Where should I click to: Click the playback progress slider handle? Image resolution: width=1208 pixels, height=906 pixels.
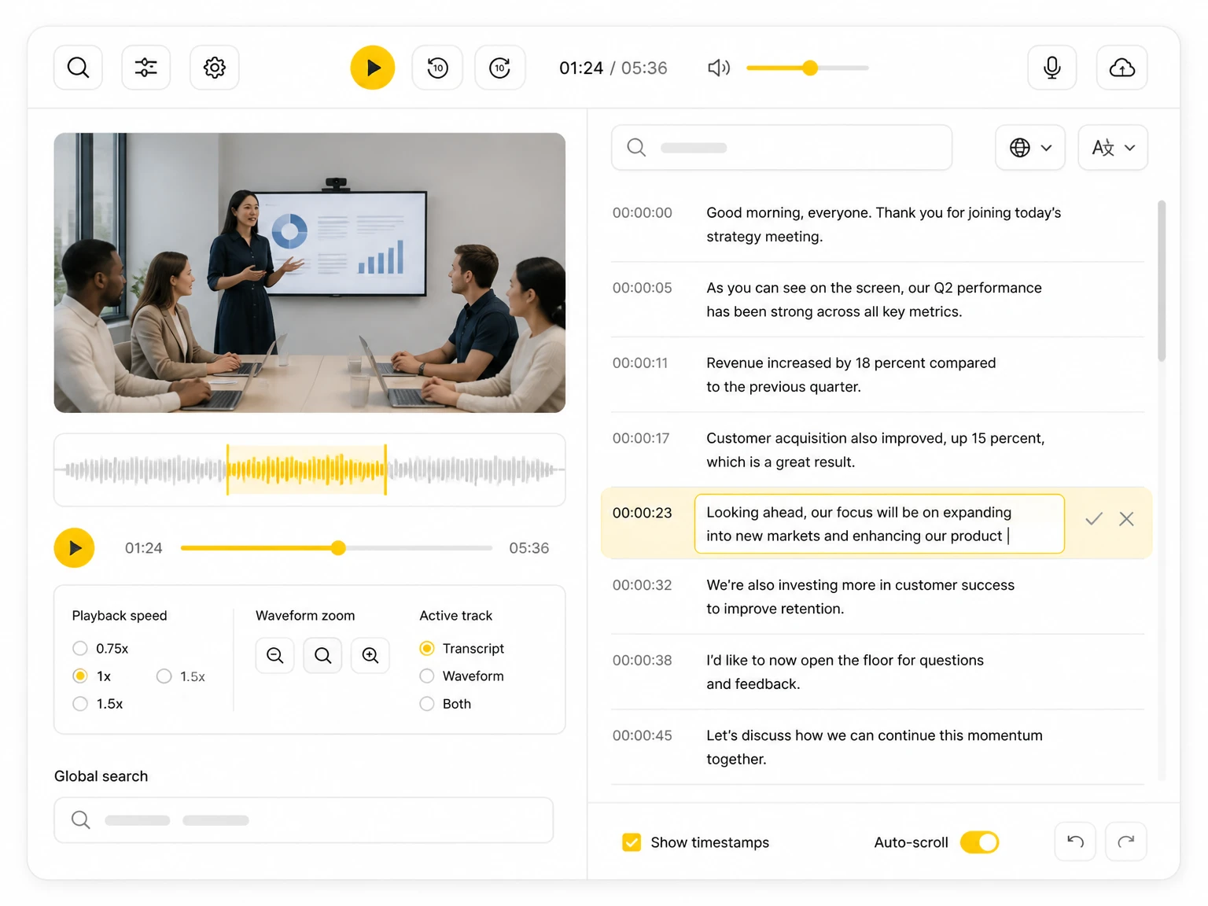click(x=338, y=548)
